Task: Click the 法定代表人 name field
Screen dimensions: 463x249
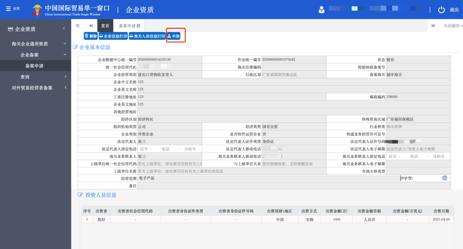Action: click(169, 141)
